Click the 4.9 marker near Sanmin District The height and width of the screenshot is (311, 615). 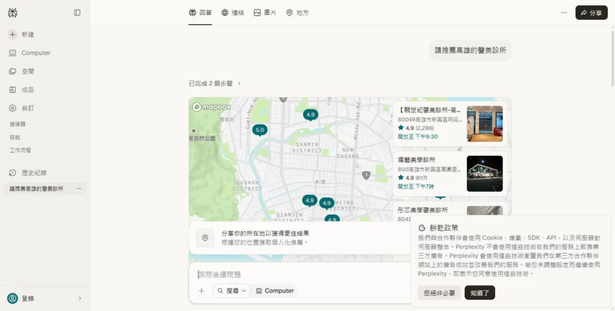coord(310,115)
